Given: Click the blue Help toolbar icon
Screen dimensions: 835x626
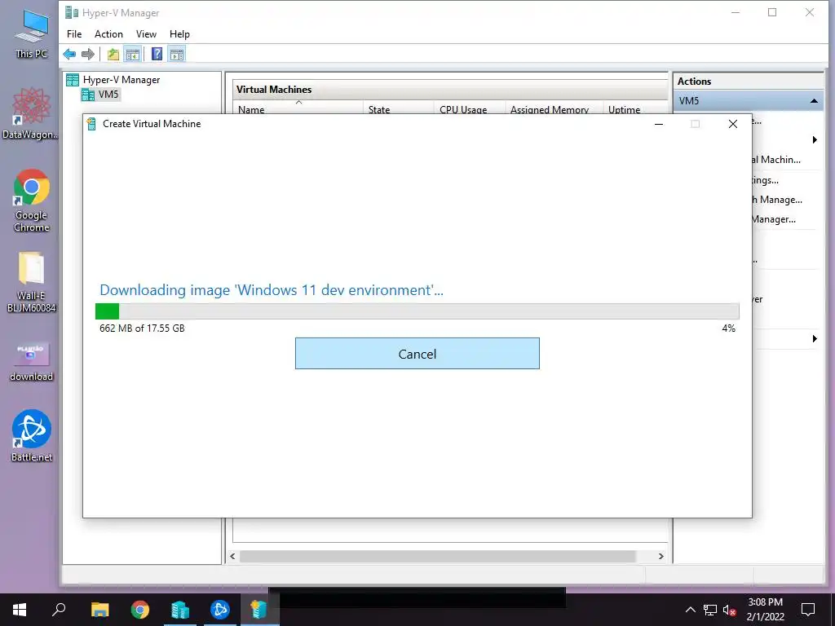Looking at the screenshot, I should pyautogui.click(x=157, y=54).
